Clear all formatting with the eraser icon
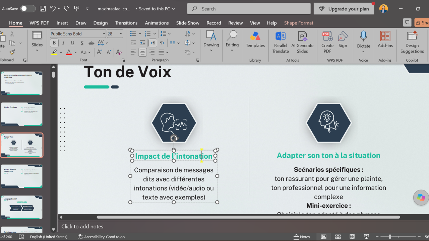Image resolution: width=429 pixels, height=241 pixels. pos(119,52)
